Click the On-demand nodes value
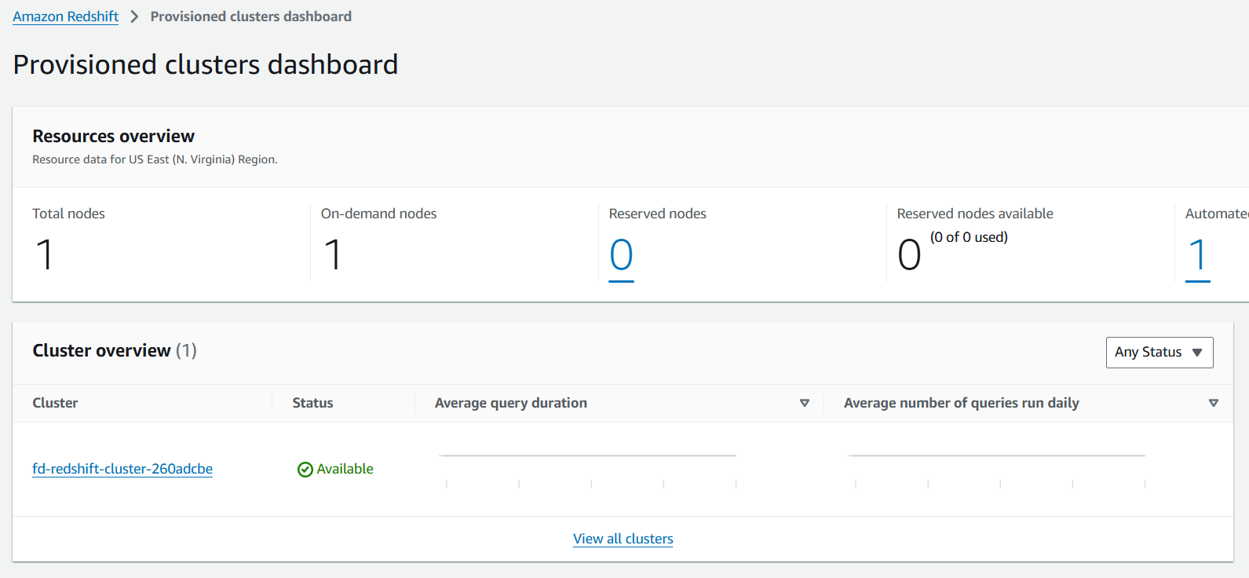Image resolution: width=1249 pixels, height=578 pixels. [333, 255]
